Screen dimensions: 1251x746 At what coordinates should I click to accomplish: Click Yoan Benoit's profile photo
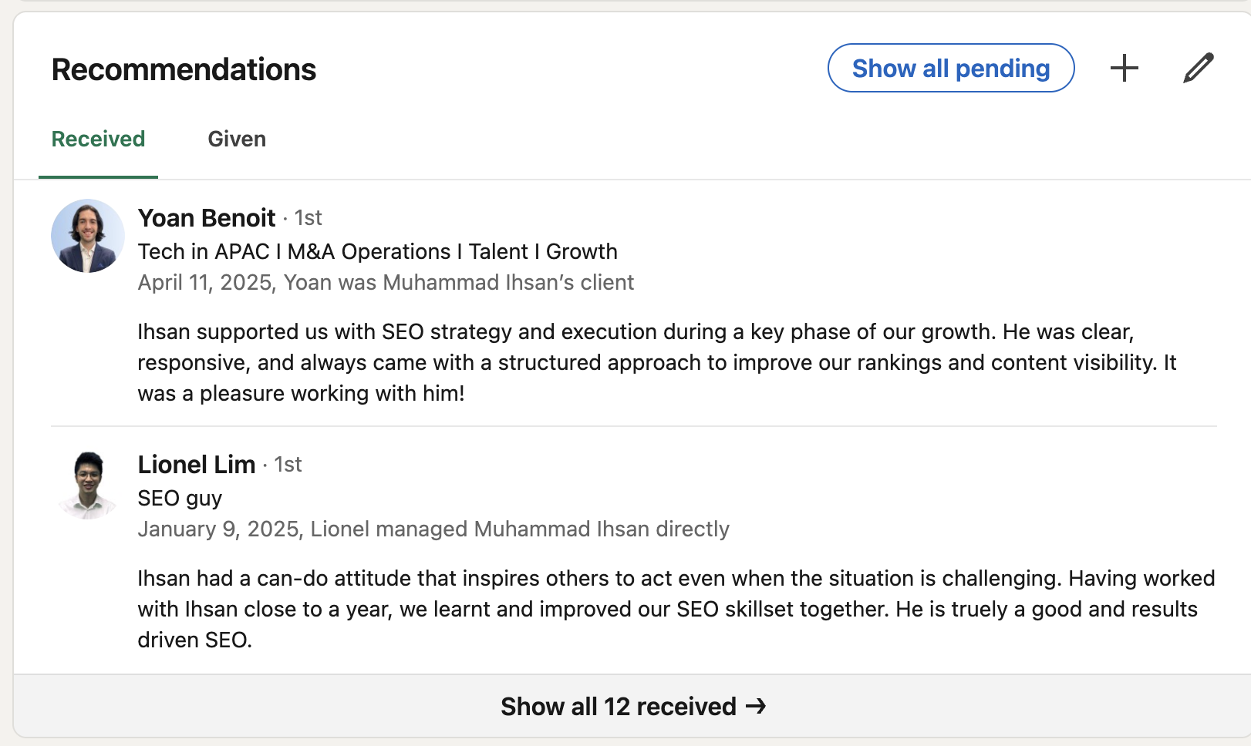pyautogui.click(x=87, y=236)
